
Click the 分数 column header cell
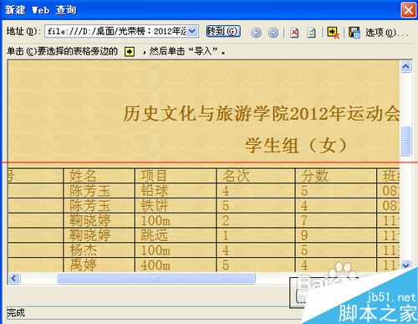coord(336,176)
